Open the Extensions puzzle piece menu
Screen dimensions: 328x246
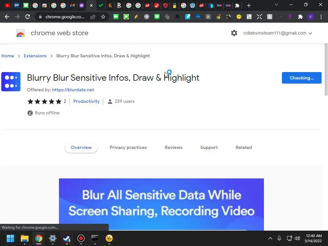tap(300, 17)
